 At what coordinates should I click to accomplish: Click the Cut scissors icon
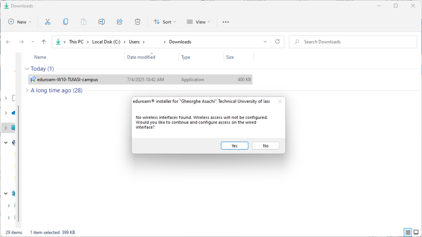click(48, 22)
